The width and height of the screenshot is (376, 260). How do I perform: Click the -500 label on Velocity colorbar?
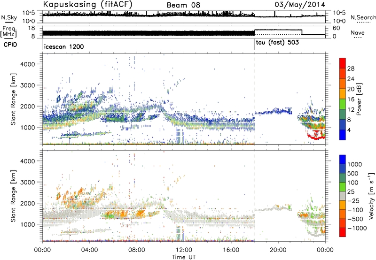[x=355, y=219]
